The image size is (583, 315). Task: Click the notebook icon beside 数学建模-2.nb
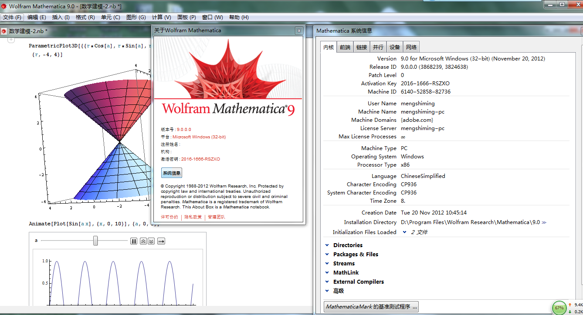[x=4, y=31]
